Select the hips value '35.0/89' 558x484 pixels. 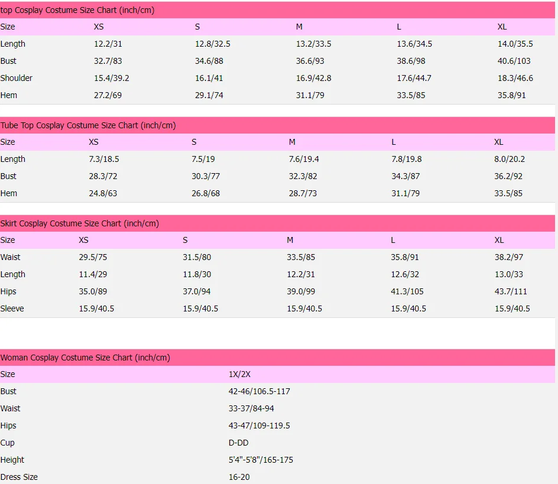pyautogui.click(x=93, y=291)
